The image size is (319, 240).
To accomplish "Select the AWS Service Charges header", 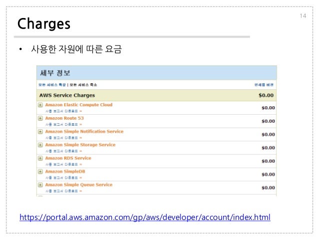I will coord(67,95).
